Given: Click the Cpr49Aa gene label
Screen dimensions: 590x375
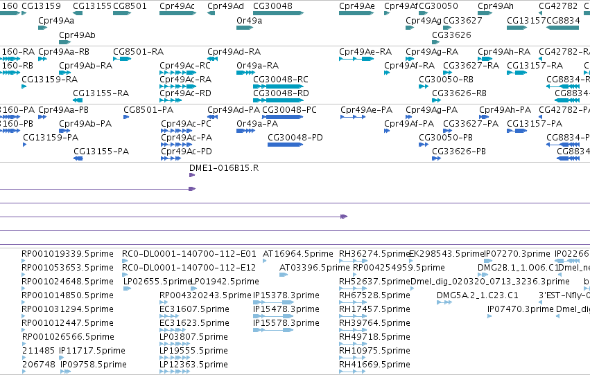Looking at the screenshot, I should coord(56,21).
